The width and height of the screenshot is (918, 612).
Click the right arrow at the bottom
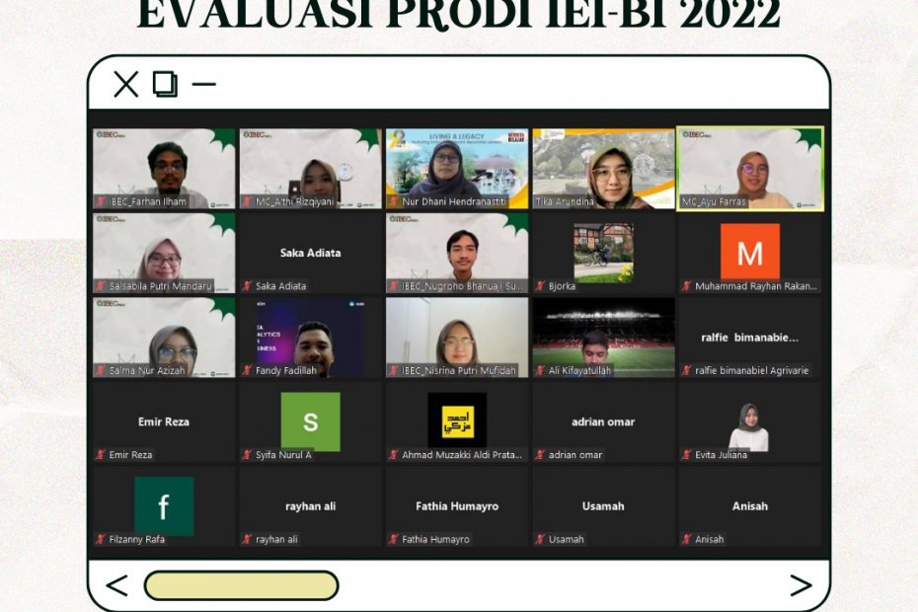pyautogui.click(x=801, y=586)
